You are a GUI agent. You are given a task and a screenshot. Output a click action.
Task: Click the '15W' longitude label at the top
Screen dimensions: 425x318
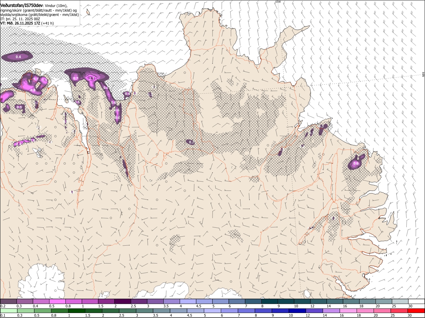click(278, 2)
